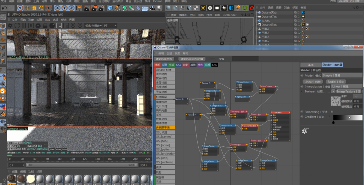Open the main Octane menu

[x=157, y=1]
